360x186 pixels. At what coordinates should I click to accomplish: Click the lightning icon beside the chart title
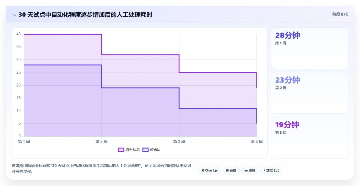pyautogui.click(x=14, y=15)
